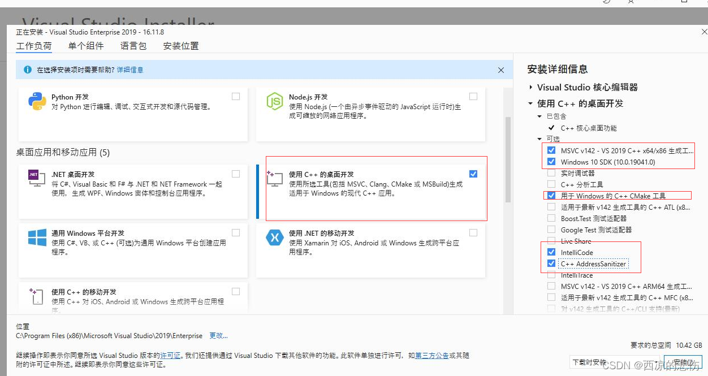Enable the Python 开发 workload checkbox

click(x=236, y=96)
